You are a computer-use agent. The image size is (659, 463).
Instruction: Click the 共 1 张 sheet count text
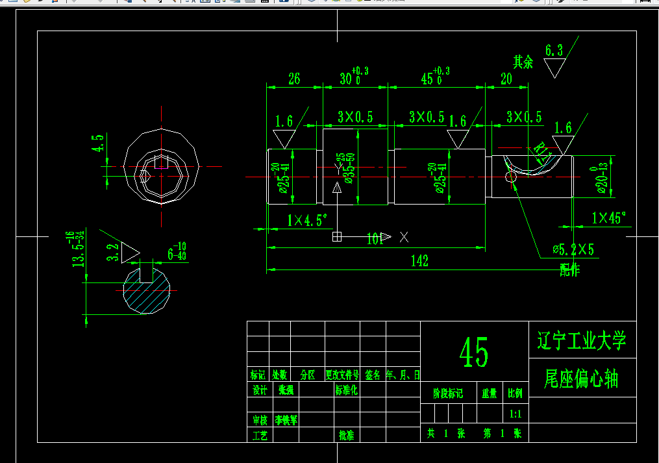[446, 433]
